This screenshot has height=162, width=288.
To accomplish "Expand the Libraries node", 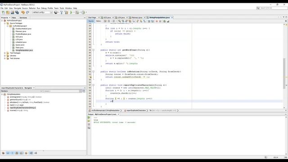I will pos(5,56).
